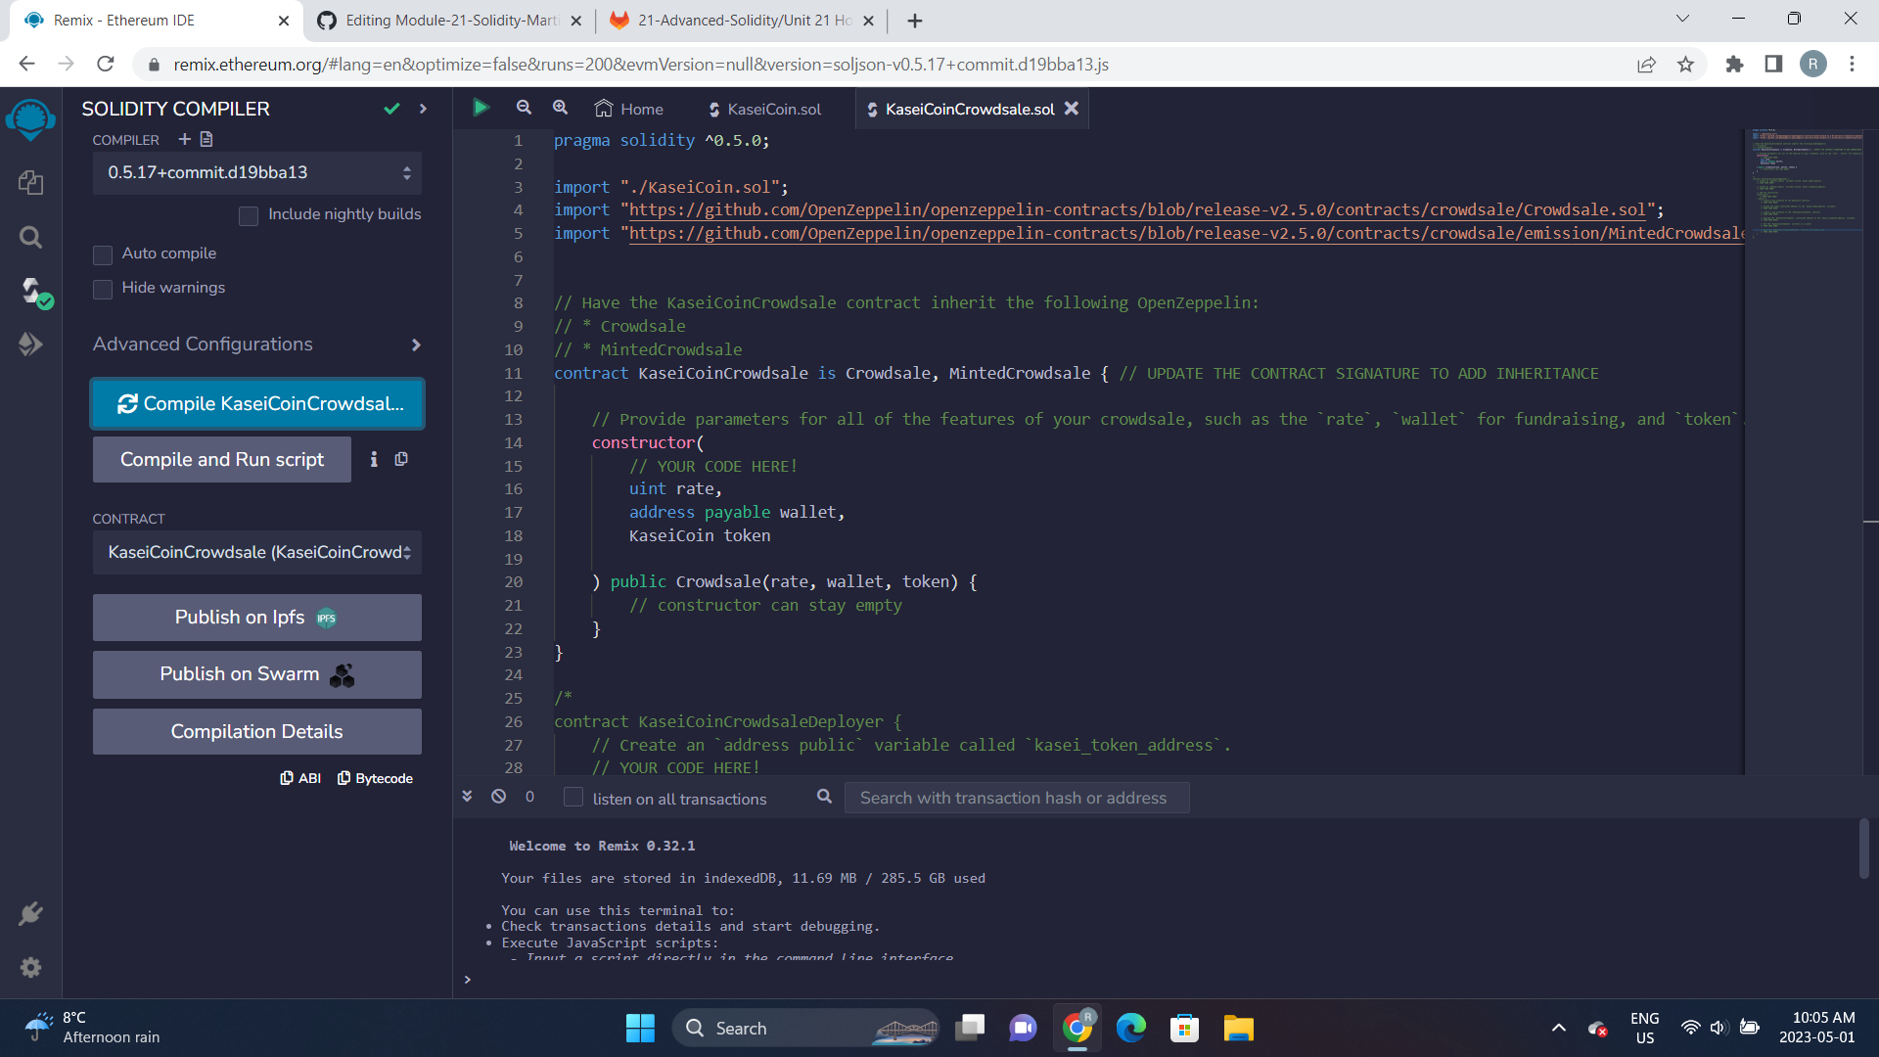Click Compile KaseiCoinCrowdsale button
This screenshot has width=1879, height=1057.
[x=257, y=404]
